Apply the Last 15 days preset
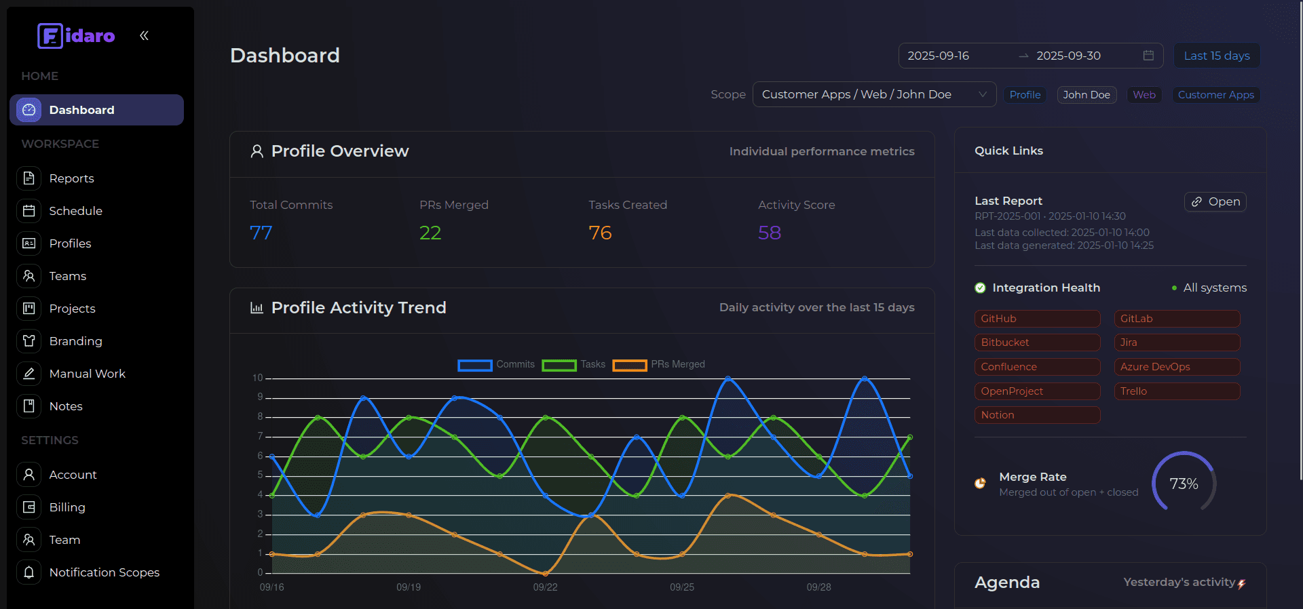 (1216, 56)
